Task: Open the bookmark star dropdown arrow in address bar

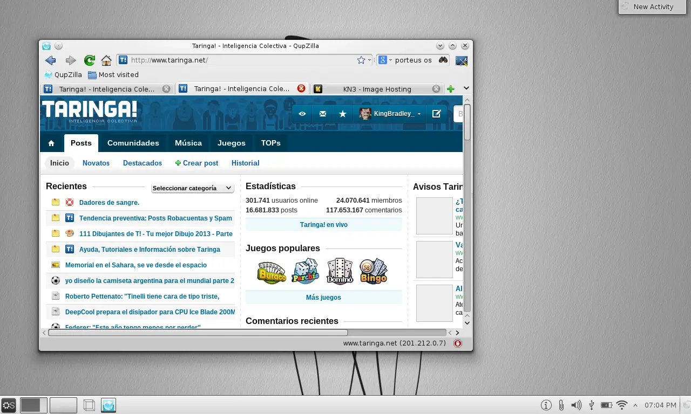Action: point(370,60)
